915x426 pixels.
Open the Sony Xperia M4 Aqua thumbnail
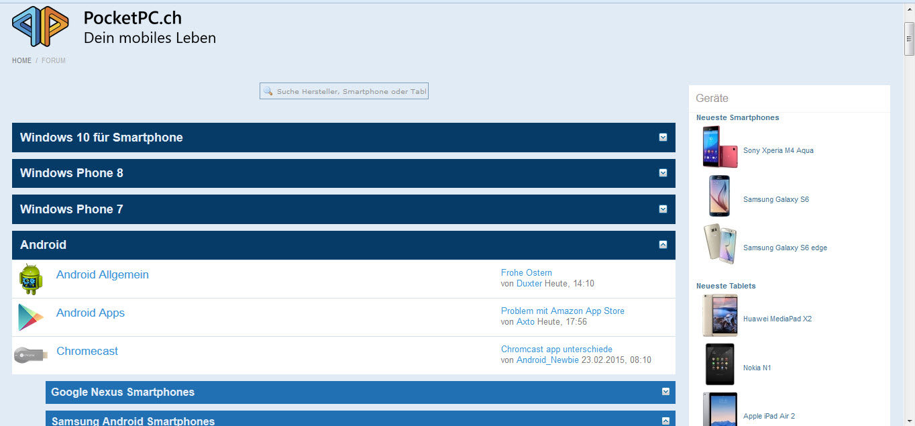[720, 147]
